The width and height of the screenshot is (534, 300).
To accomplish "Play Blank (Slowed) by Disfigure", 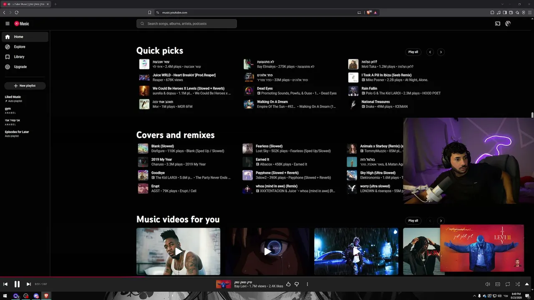I will tap(163, 146).
